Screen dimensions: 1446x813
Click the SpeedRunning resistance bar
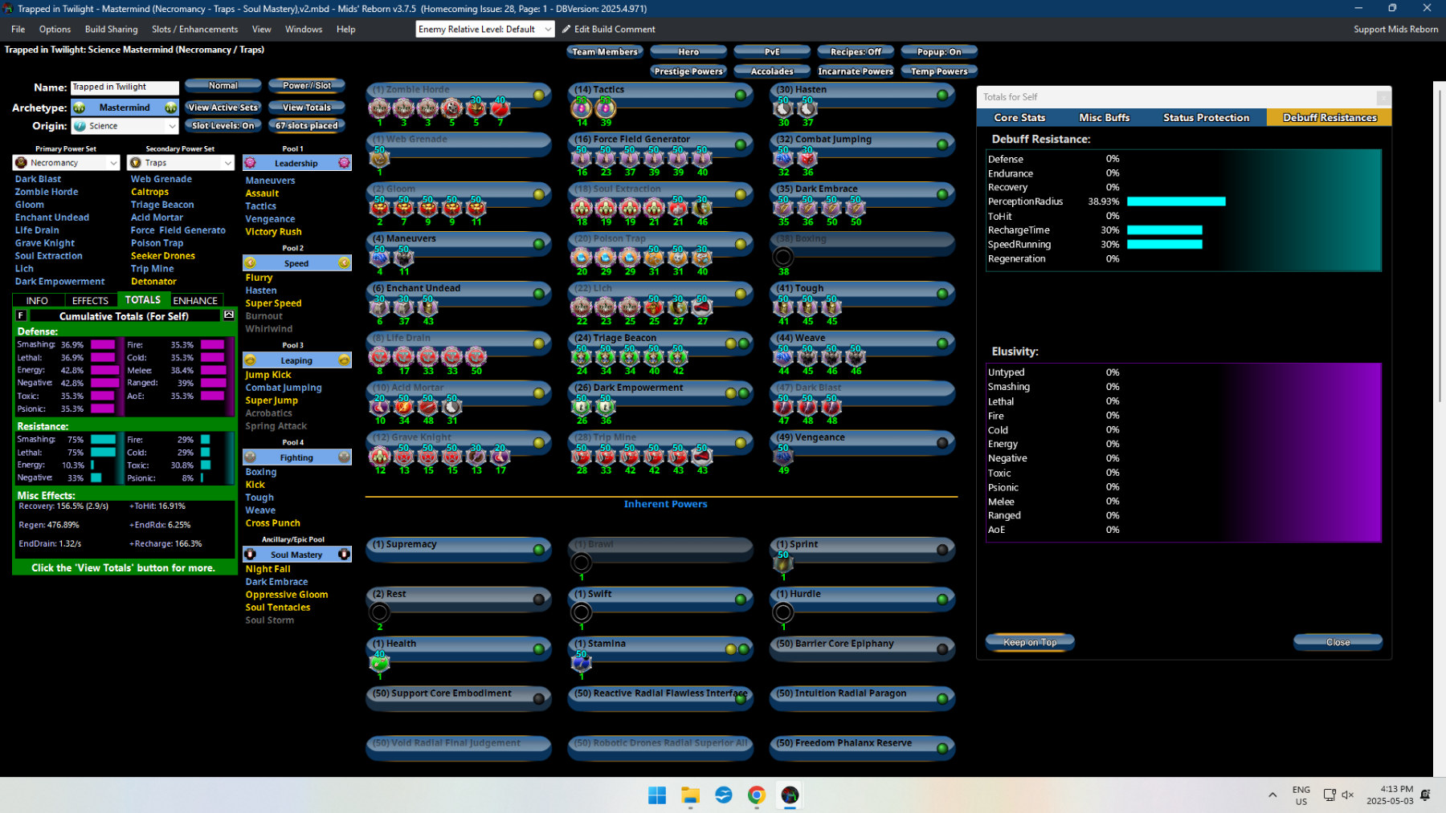point(1165,245)
